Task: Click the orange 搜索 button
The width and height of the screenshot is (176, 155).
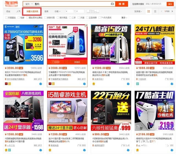Action: click(122, 4)
